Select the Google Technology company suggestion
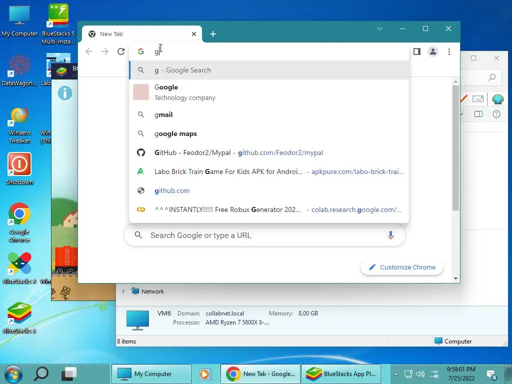This screenshot has height=384, width=512. pos(269,92)
